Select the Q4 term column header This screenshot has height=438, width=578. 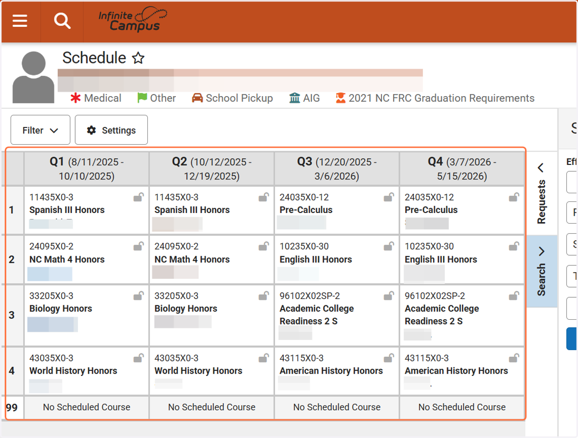coord(462,169)
